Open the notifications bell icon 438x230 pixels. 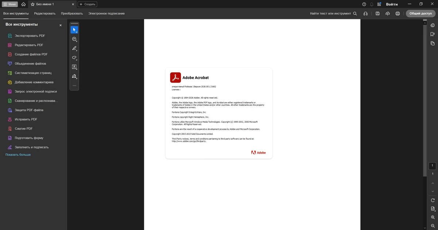click(x=372, y=4)
